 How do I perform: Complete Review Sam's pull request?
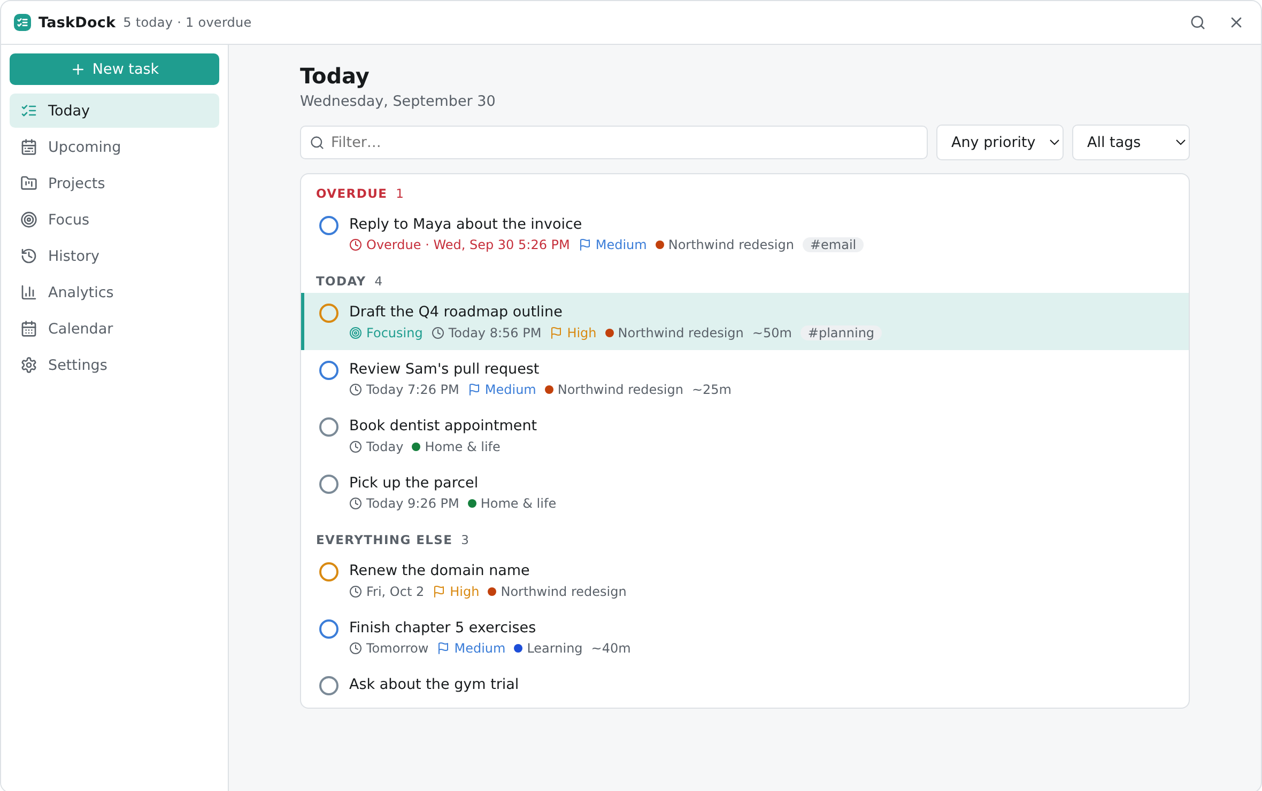point(329,370)
